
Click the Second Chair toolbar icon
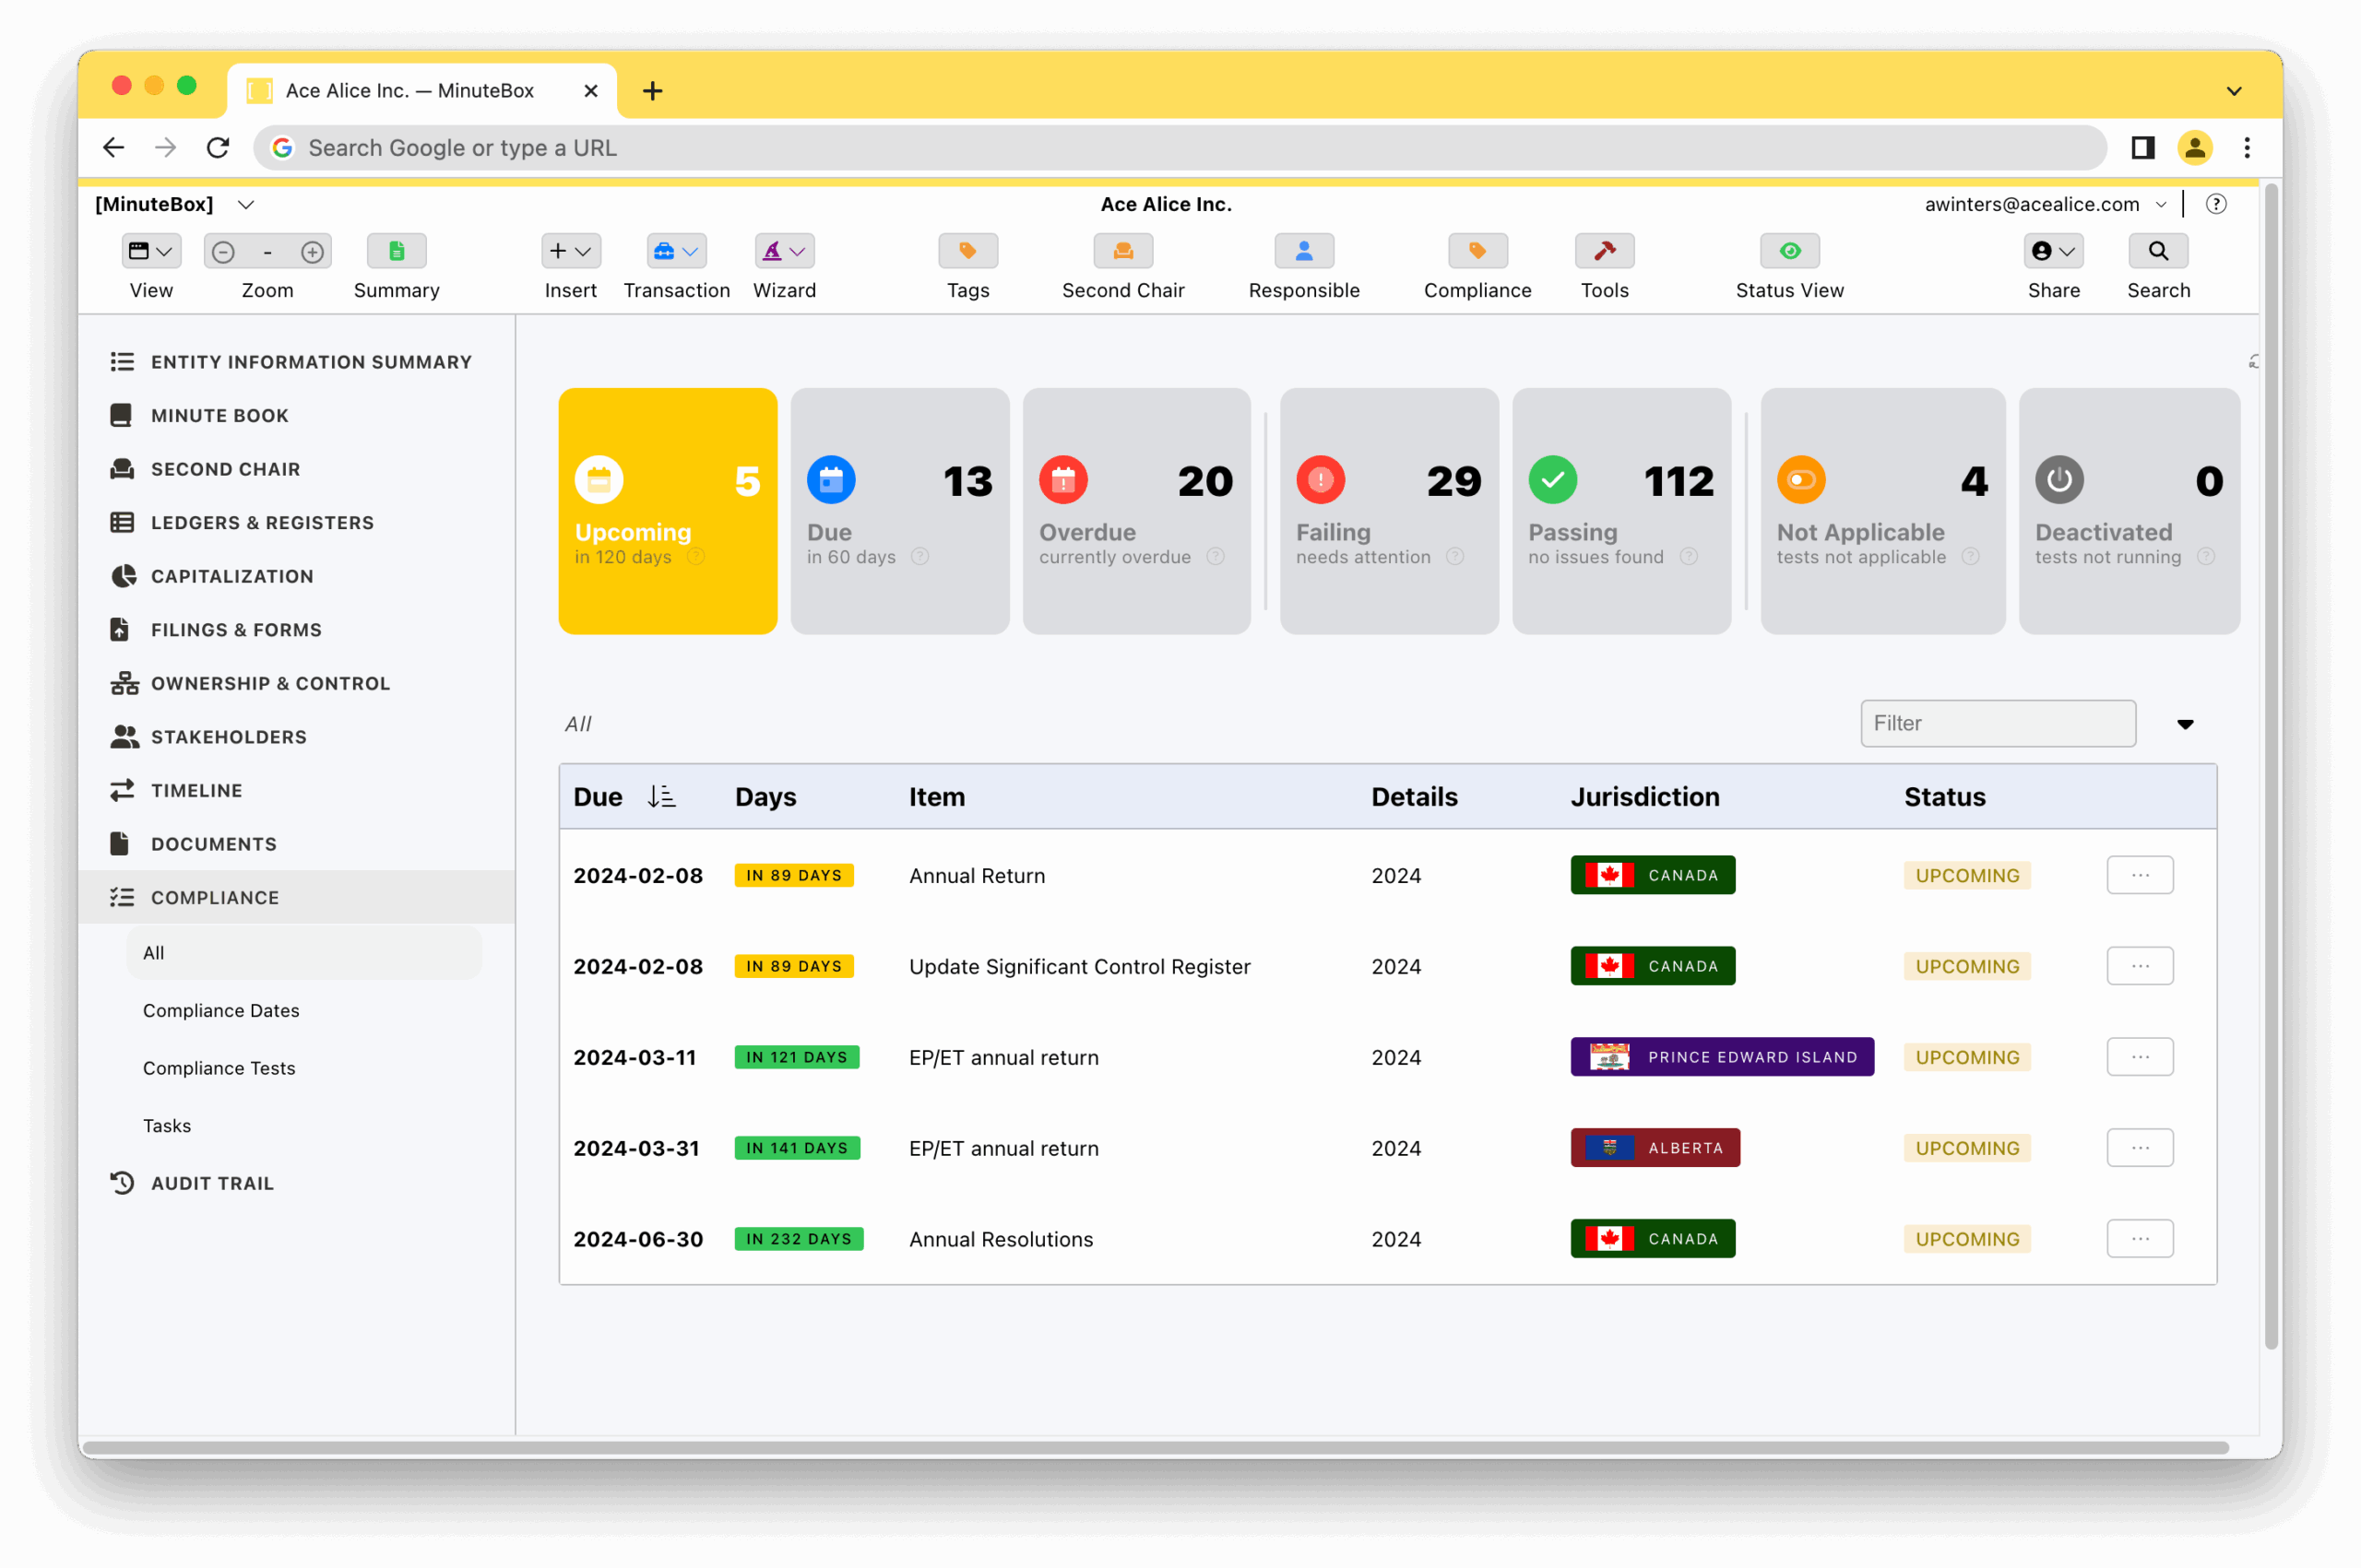click(x=1122, y=251)
